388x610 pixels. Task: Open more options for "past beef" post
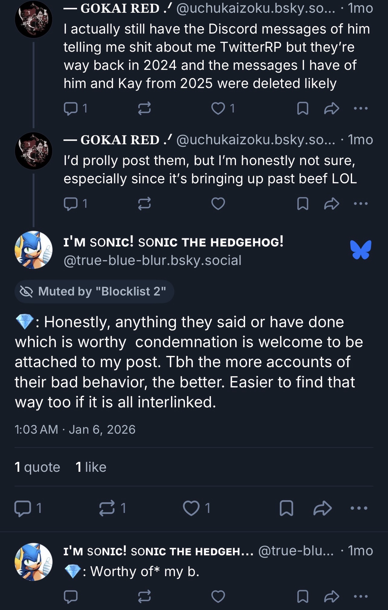point(361,204)
